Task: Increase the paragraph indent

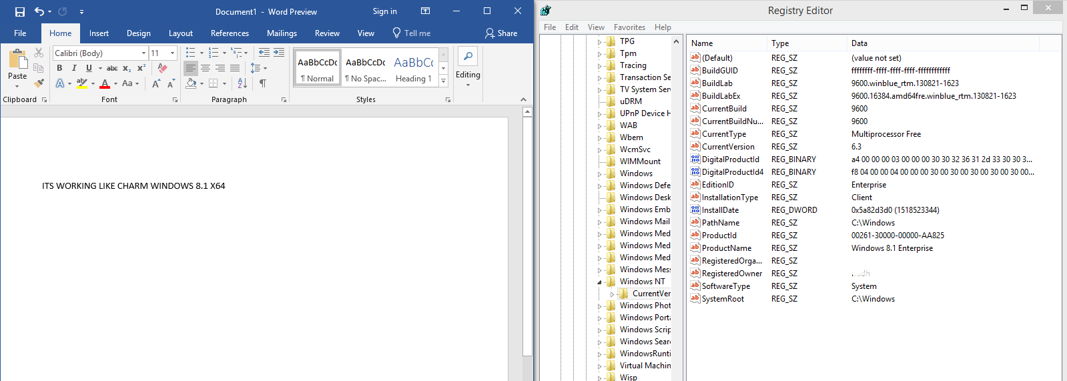Action: 279,52
